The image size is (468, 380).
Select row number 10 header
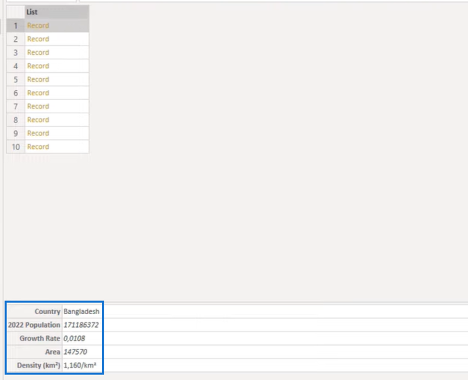pos(15,147)
